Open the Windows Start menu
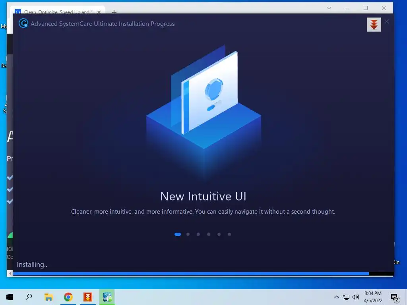This screenshot has height=305, width=407. [10, 297]
